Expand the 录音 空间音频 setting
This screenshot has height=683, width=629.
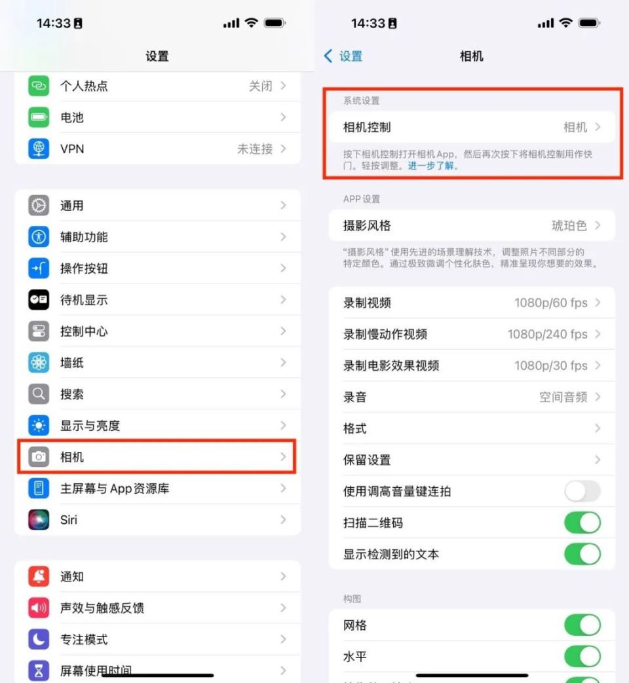point(472,397)
